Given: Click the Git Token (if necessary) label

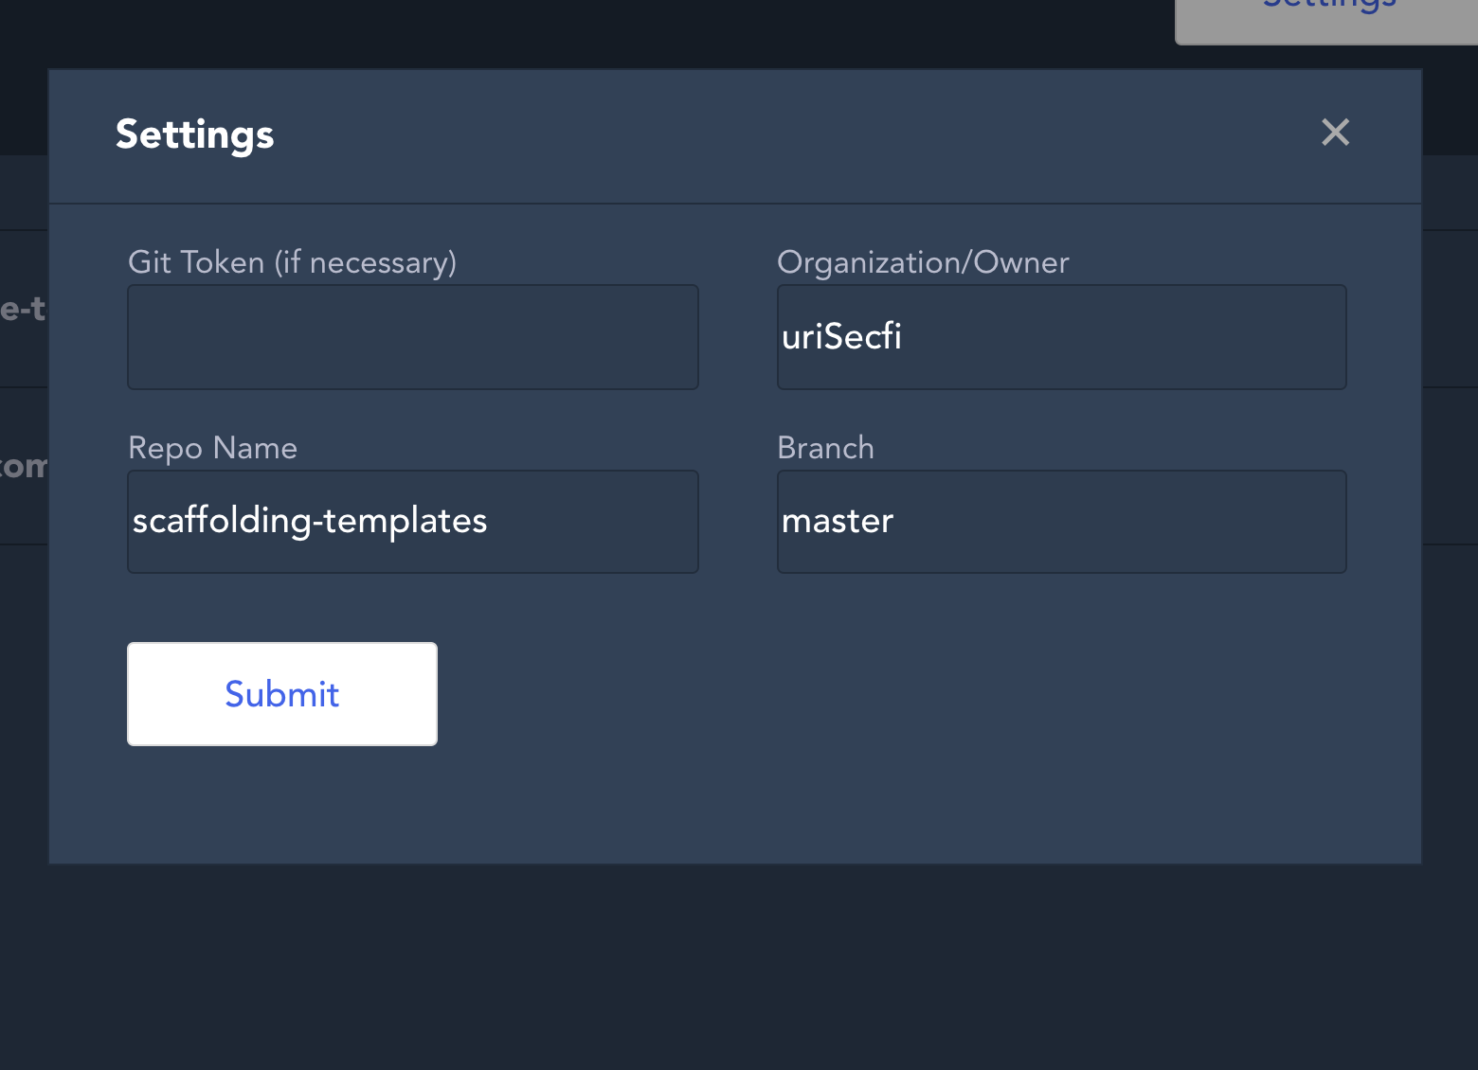Looking at the screenshot, I should point(292,262).
